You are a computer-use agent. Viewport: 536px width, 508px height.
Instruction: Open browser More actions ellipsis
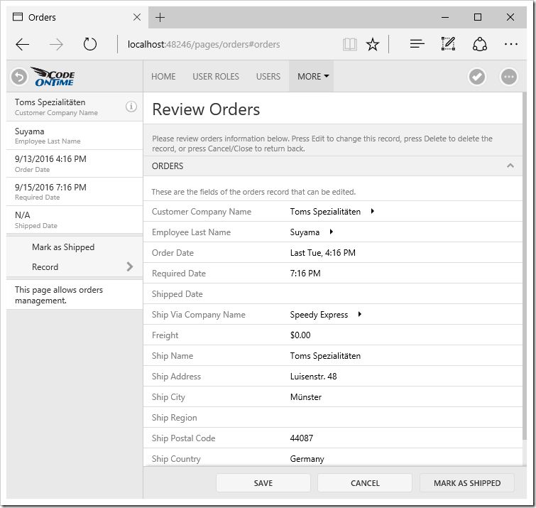(x=510, y=44)
